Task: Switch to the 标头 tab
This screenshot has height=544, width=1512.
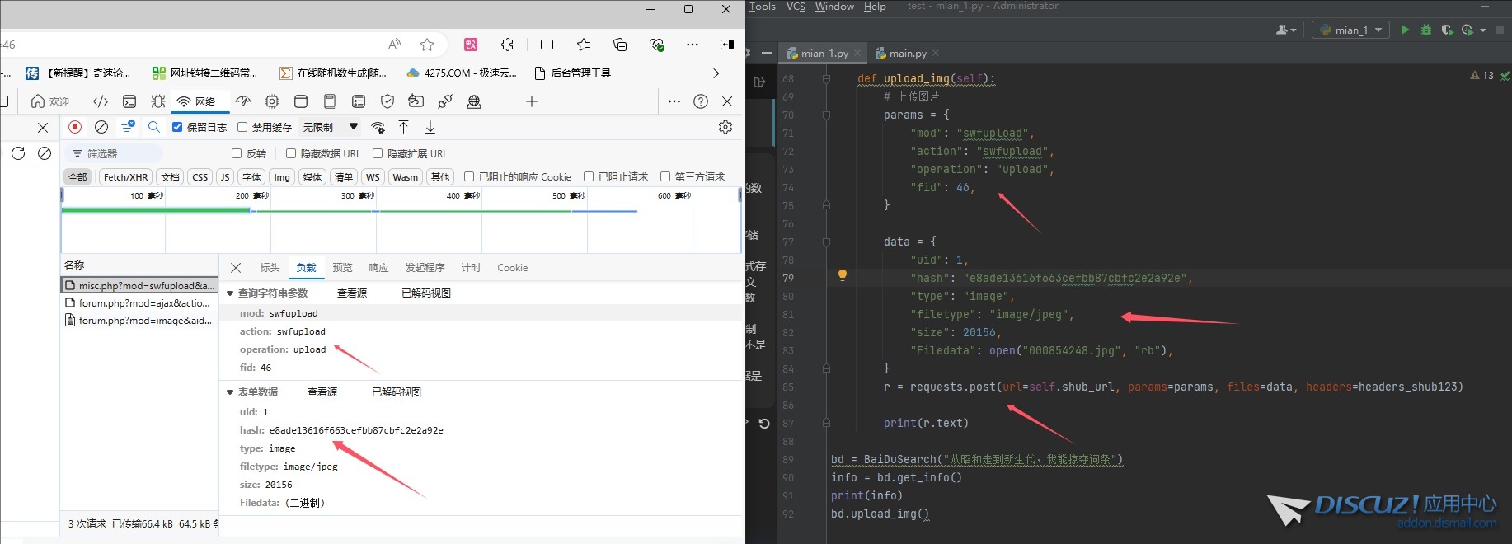Action: 270,268
